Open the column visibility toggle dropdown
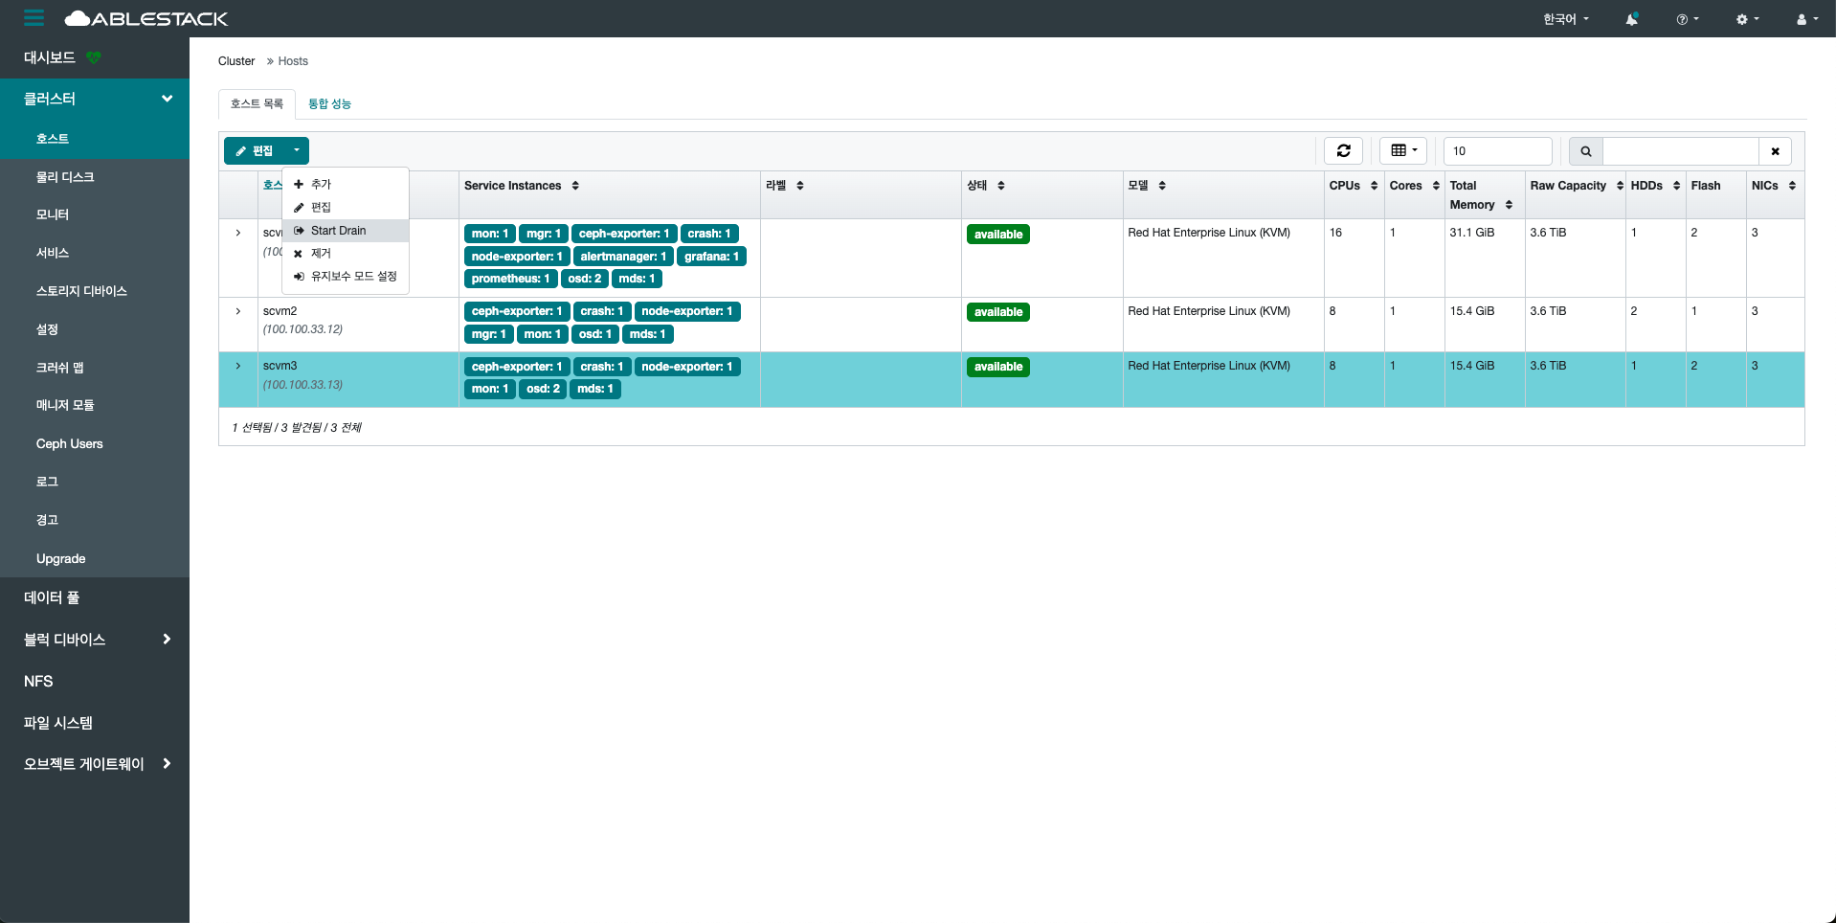 pyautogui.click(x=1403, y=150)
